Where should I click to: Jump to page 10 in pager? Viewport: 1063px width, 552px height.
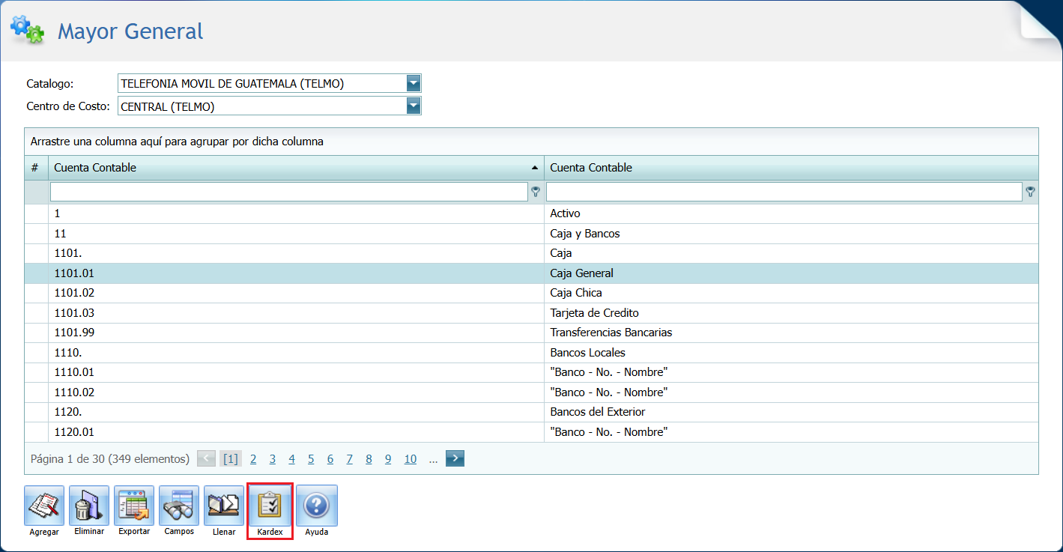coord(410,459)
